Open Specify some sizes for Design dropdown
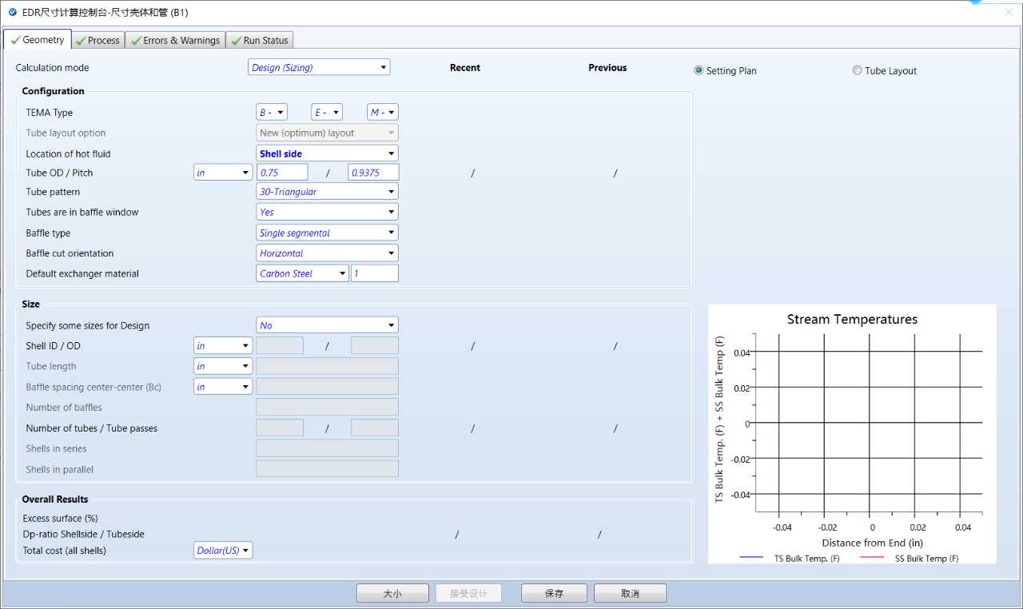 (x=327, y=325)
